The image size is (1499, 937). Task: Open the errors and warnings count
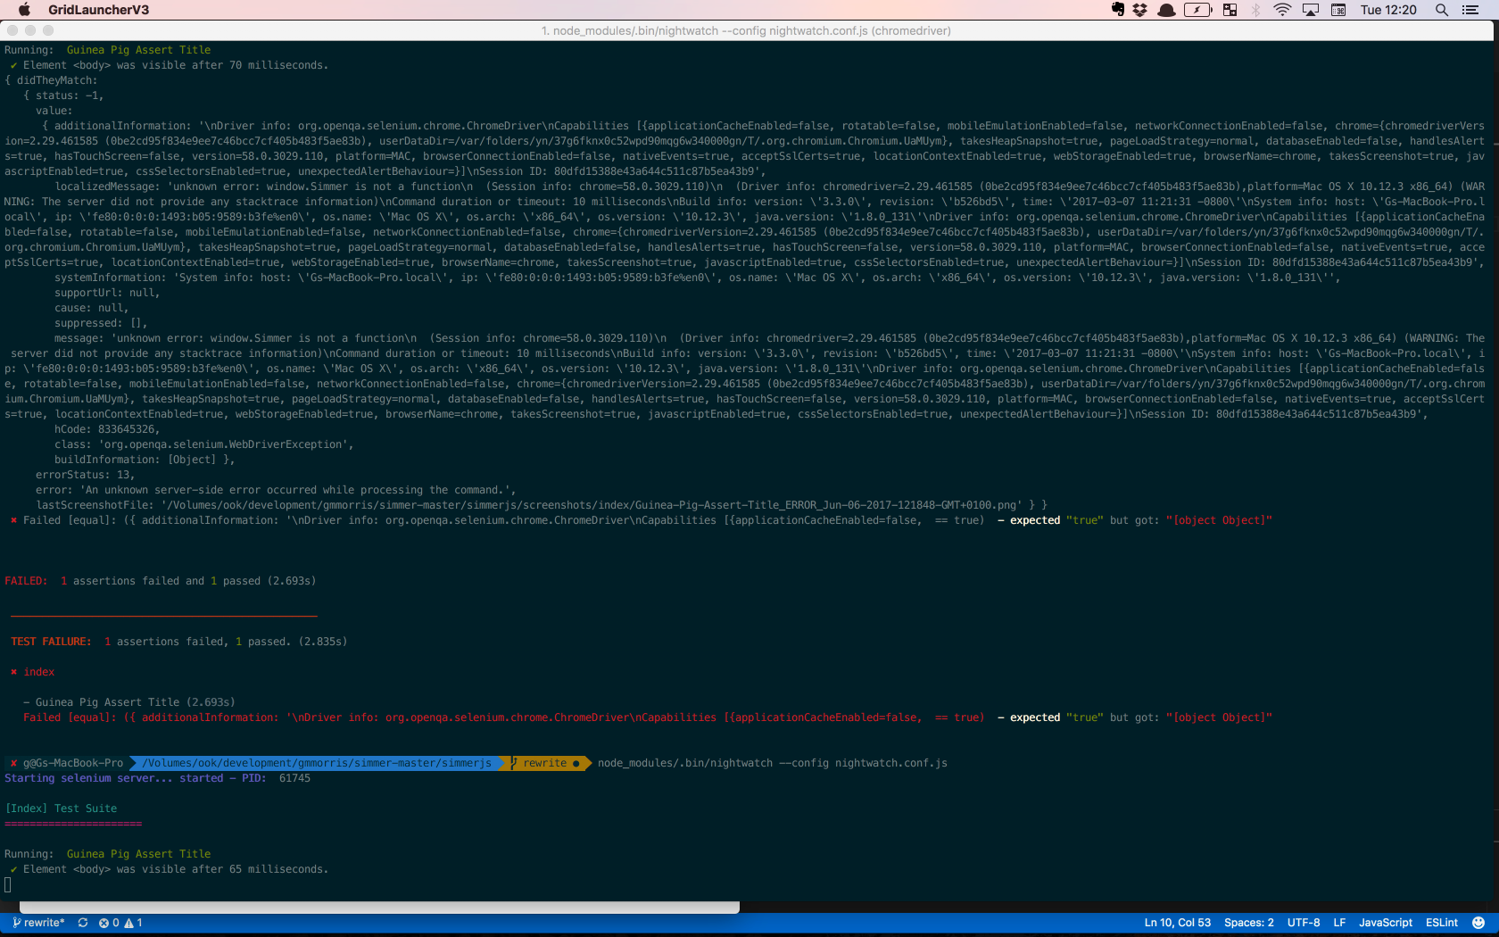[x=120, y=923]
